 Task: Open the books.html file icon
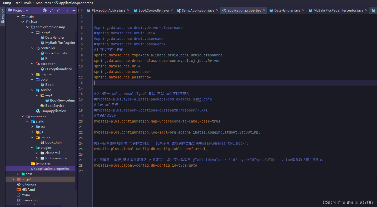(43, 142)
